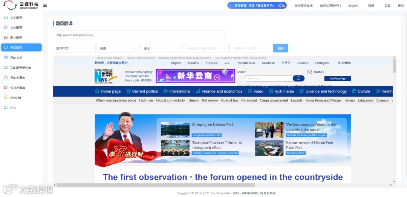Click the 公共术语库 red folder icon
The image size is (407, 197).
tap(6, 88)
